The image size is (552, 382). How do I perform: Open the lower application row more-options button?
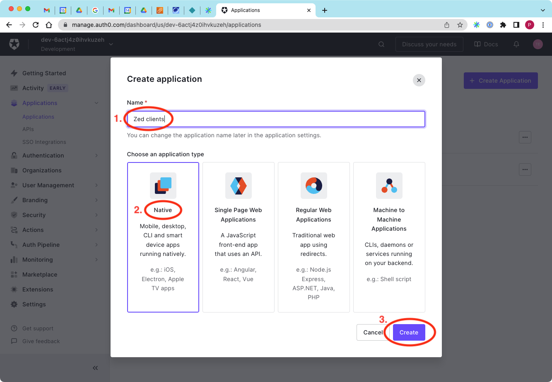click(525, 170)
